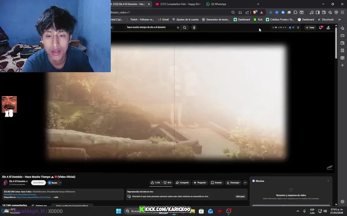Image resolution: width=347 pixels, height=216 pixels.
Task: Open the three-dot more actions menu
Action: point(245,183)
